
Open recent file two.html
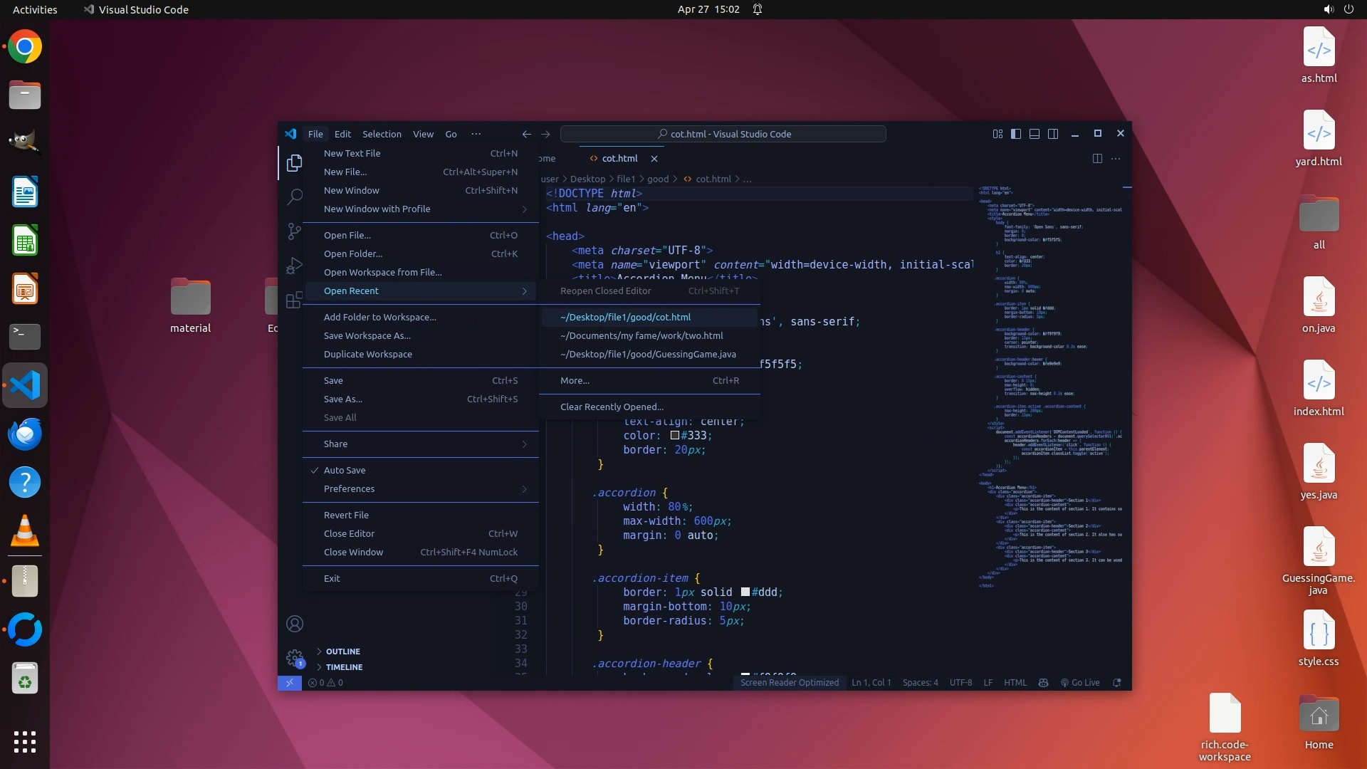coord(641,335)
